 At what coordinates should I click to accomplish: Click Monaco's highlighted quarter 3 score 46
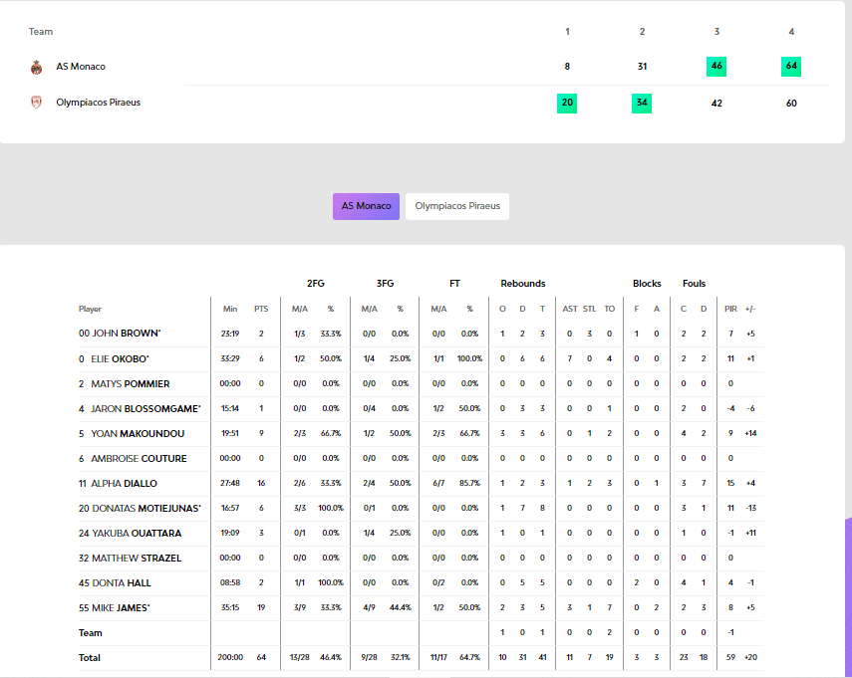click(716, 67)
